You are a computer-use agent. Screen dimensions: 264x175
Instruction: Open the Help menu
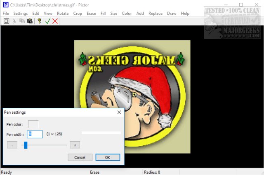point(185,14)
